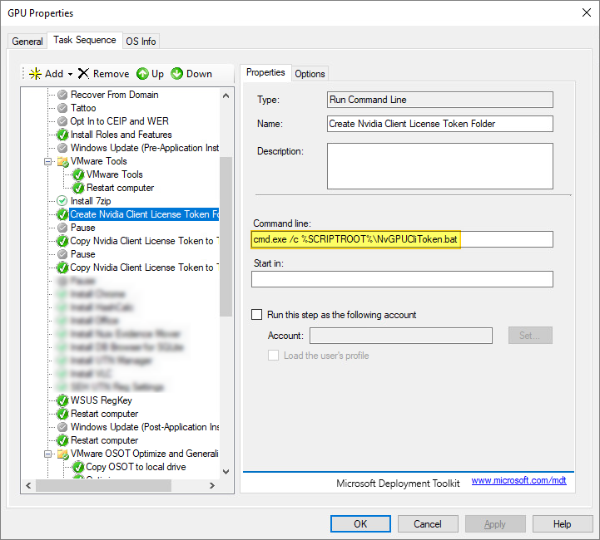The width and height of the screenshot is (600, 540).
Task: Click the WSUS RegKey green check icon
Action: 62,400
